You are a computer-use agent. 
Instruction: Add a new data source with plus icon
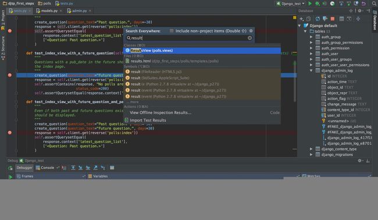tap(301, 19)
